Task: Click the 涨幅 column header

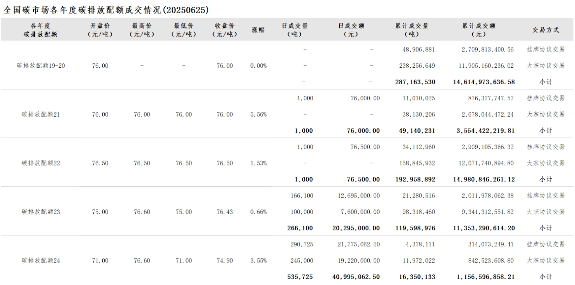Action: [258, 30]
